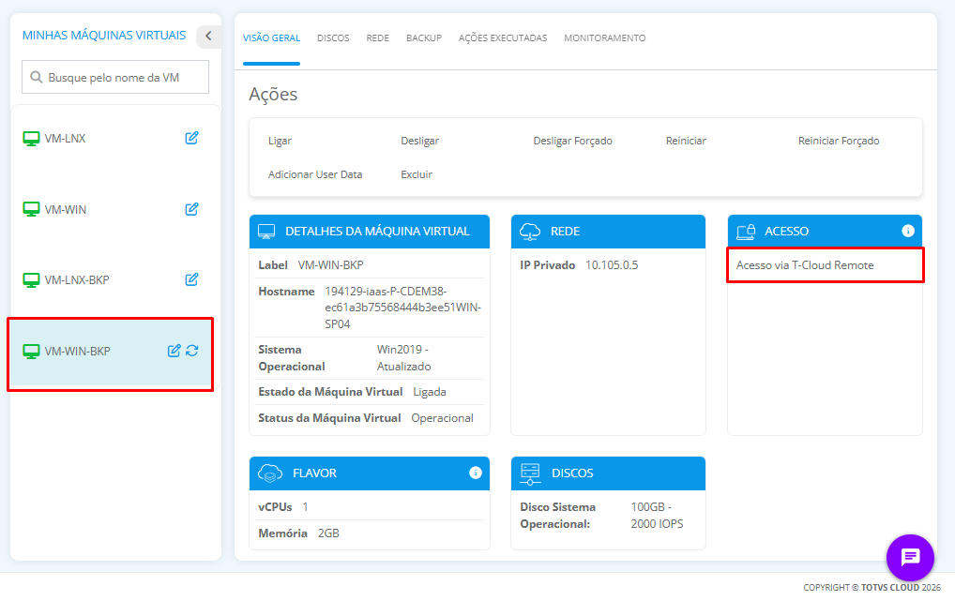
Task: Click the Acesso lock-screen icon
Action: [746, 232]
